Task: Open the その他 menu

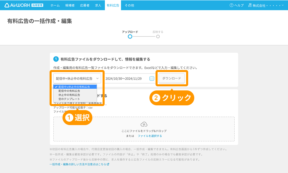Action: coord(129,5)
